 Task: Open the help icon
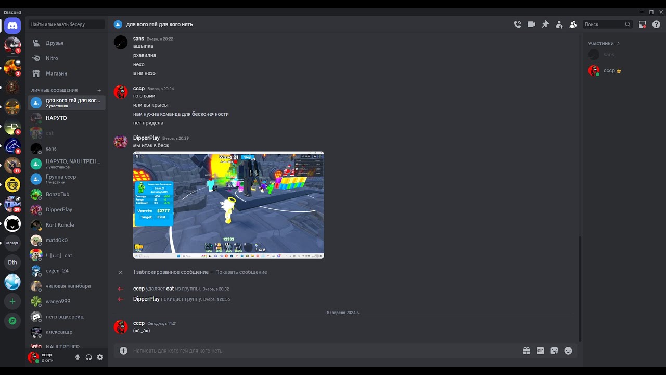coord(656,24)
